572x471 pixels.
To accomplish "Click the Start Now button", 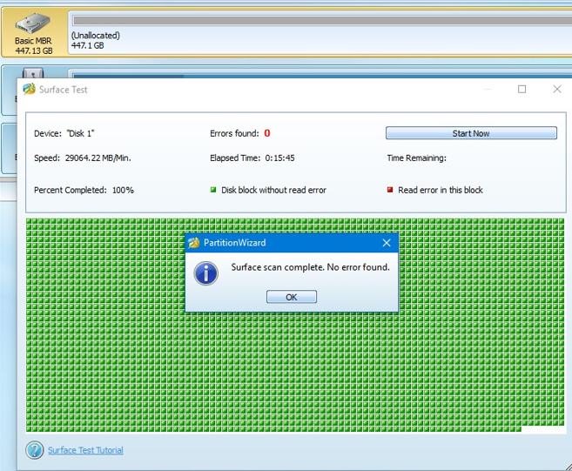I will (471, 133).
